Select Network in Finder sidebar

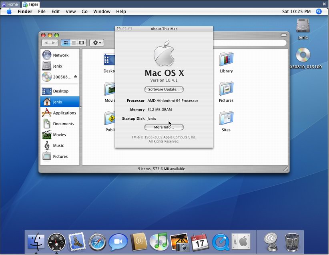(x=60, y=55)
